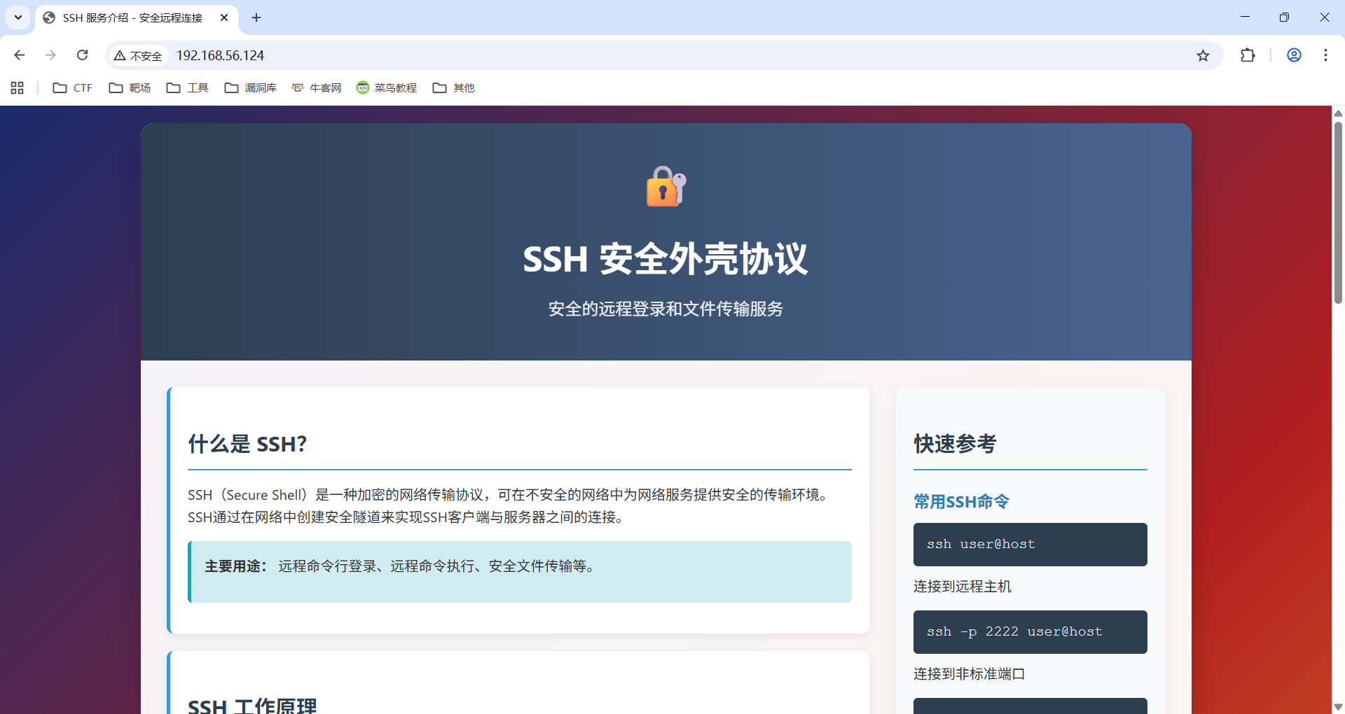
Task: Click the ssh -p 2222 user@host code block
Action: [x=1030, y=632]
